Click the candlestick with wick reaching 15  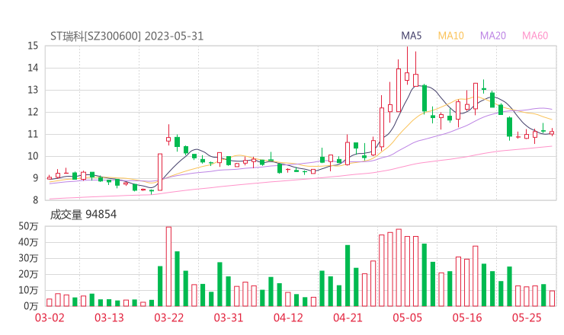407,65
